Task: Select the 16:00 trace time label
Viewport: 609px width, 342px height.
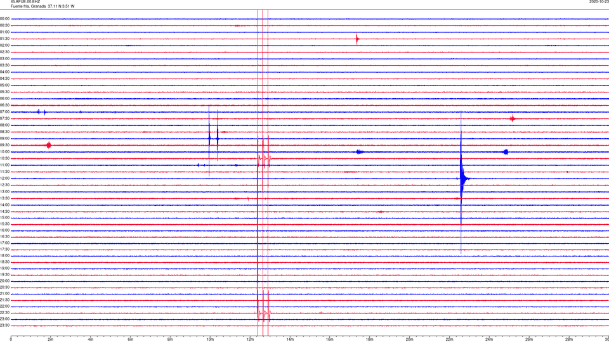Action: (x=4, y=231)
